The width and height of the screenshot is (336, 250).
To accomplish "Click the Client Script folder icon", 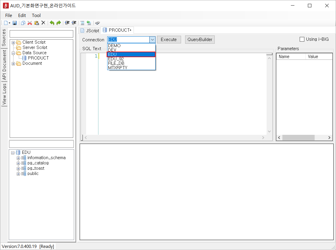I will point(19,42).
